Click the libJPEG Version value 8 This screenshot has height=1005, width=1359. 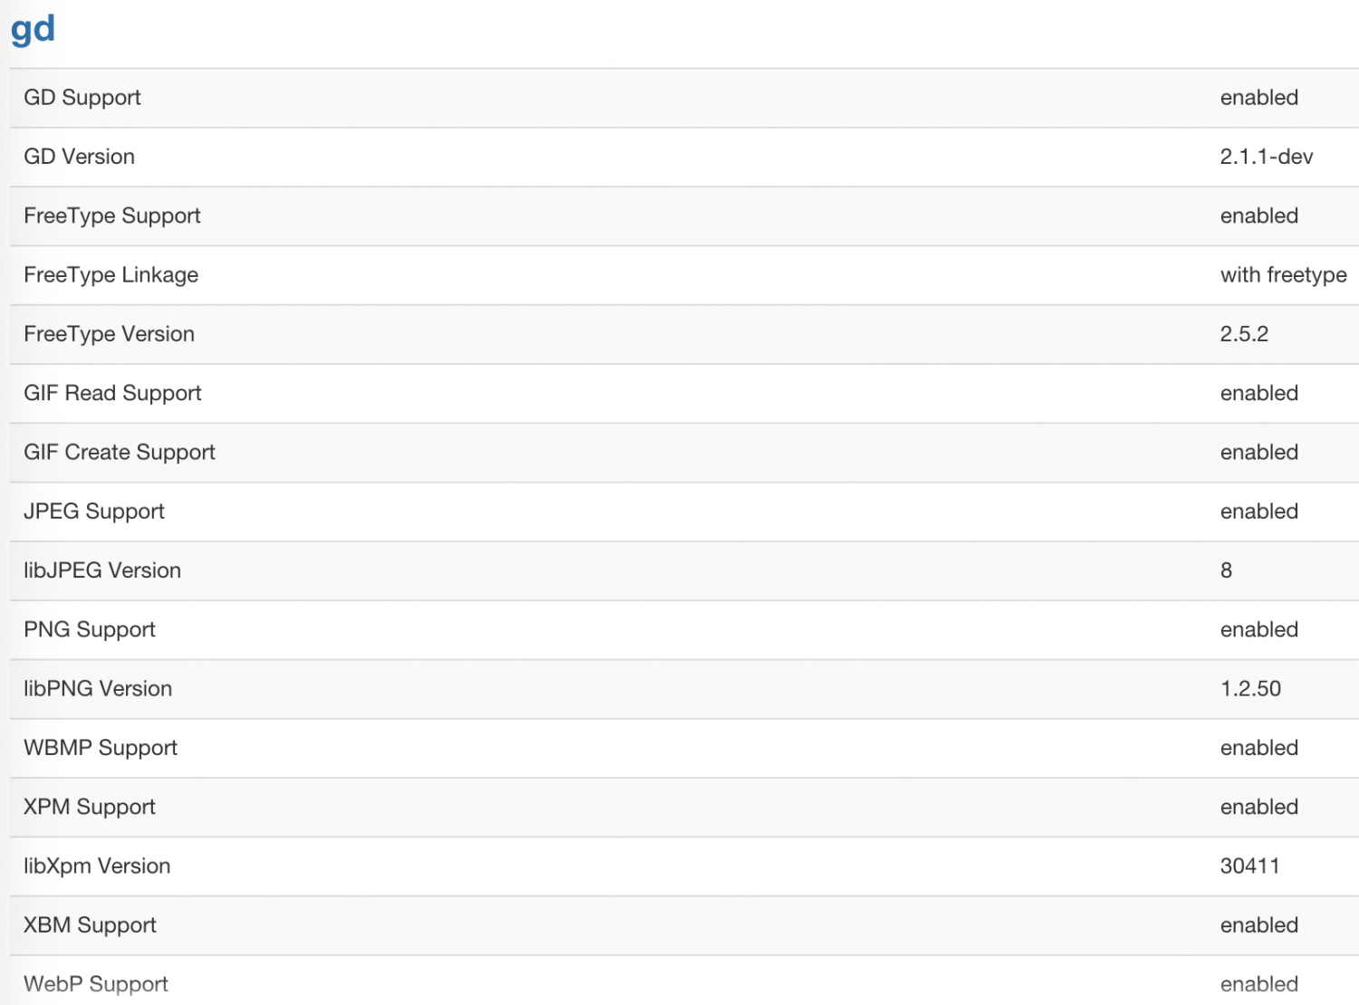pyautogui.click(x=1226, y=570)
